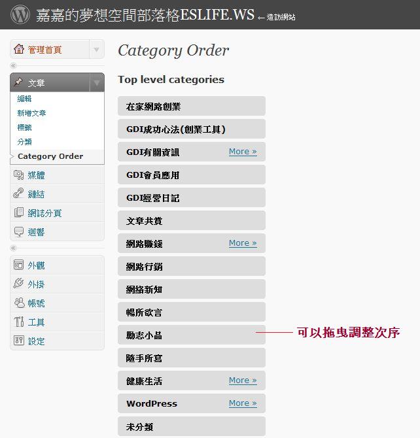The width and height of the screenshot is (420, 438).
Task: Click the Top level categories heading
Action: click(171, 80)
